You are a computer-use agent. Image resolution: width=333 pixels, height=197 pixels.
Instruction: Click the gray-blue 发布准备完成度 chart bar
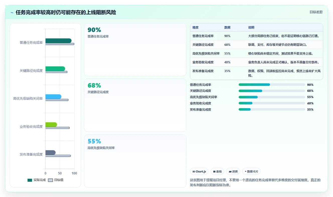pos(50,153)
